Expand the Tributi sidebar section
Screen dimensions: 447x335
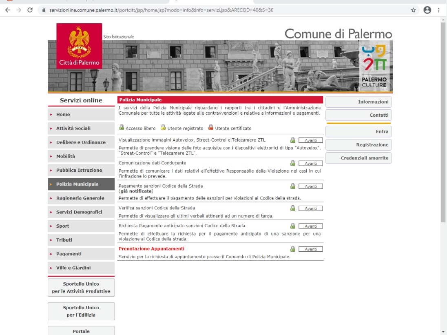click(81, 240)
